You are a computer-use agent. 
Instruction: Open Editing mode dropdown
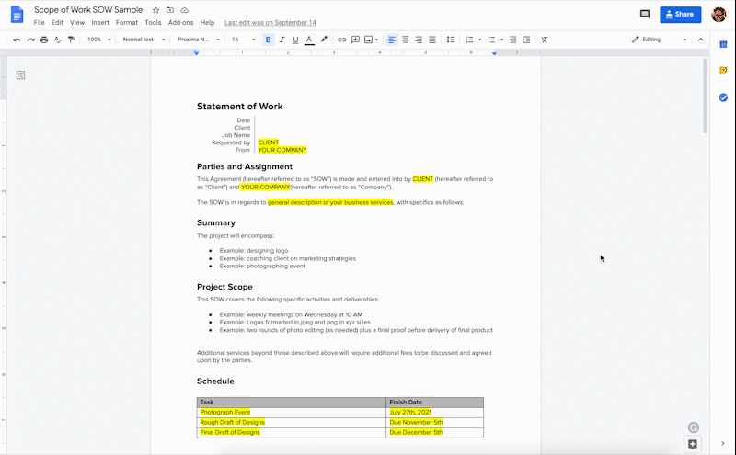click(659, 40)
